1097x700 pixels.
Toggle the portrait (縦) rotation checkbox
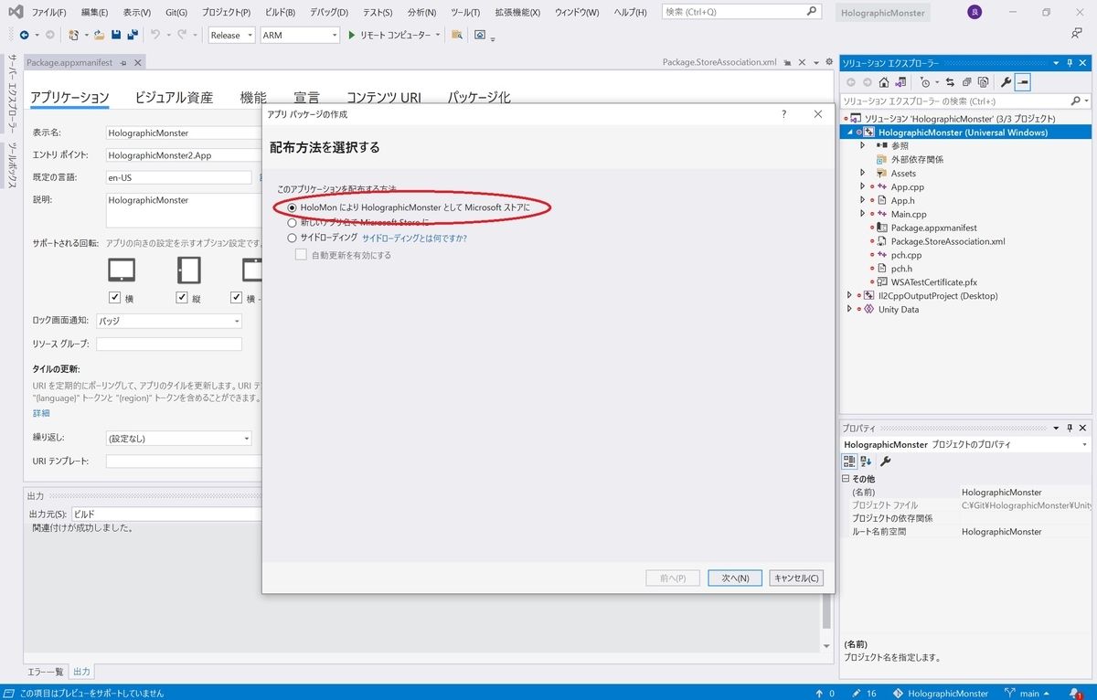tap(183, 298)
